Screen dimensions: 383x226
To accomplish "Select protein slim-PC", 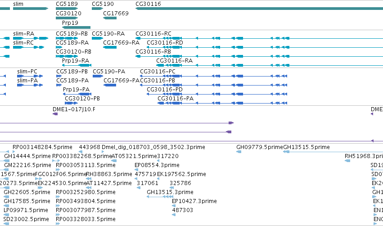I will pyautogui.click(x=27, y=71).
